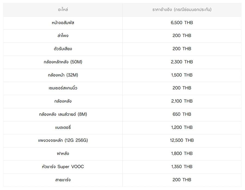Select the 650 THB price cell

(x=182, y=114)
